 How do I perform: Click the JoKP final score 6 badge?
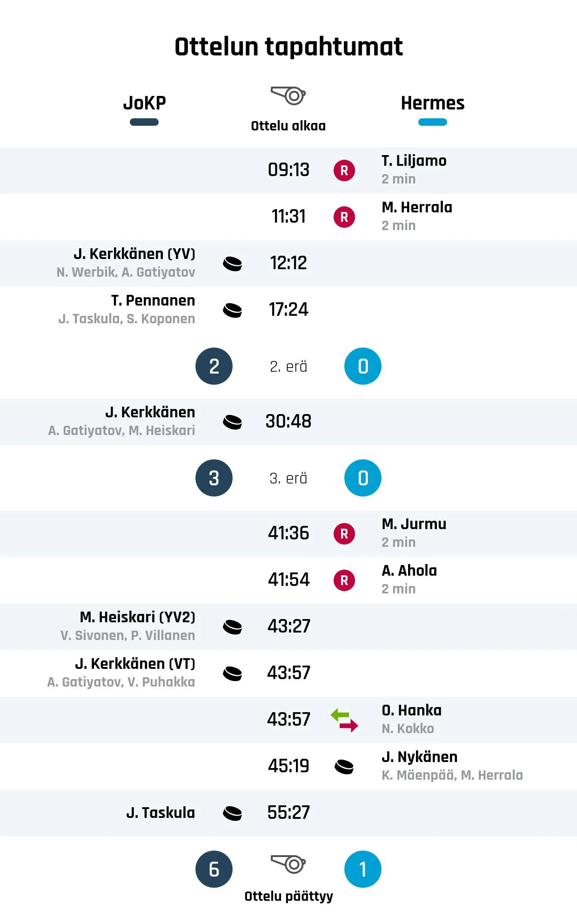(x=214, y=869)
